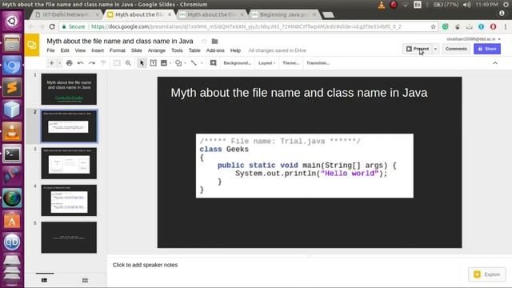512x288 pixels.
Task: Click the insert image icon
Action: [x=164, y=63]
